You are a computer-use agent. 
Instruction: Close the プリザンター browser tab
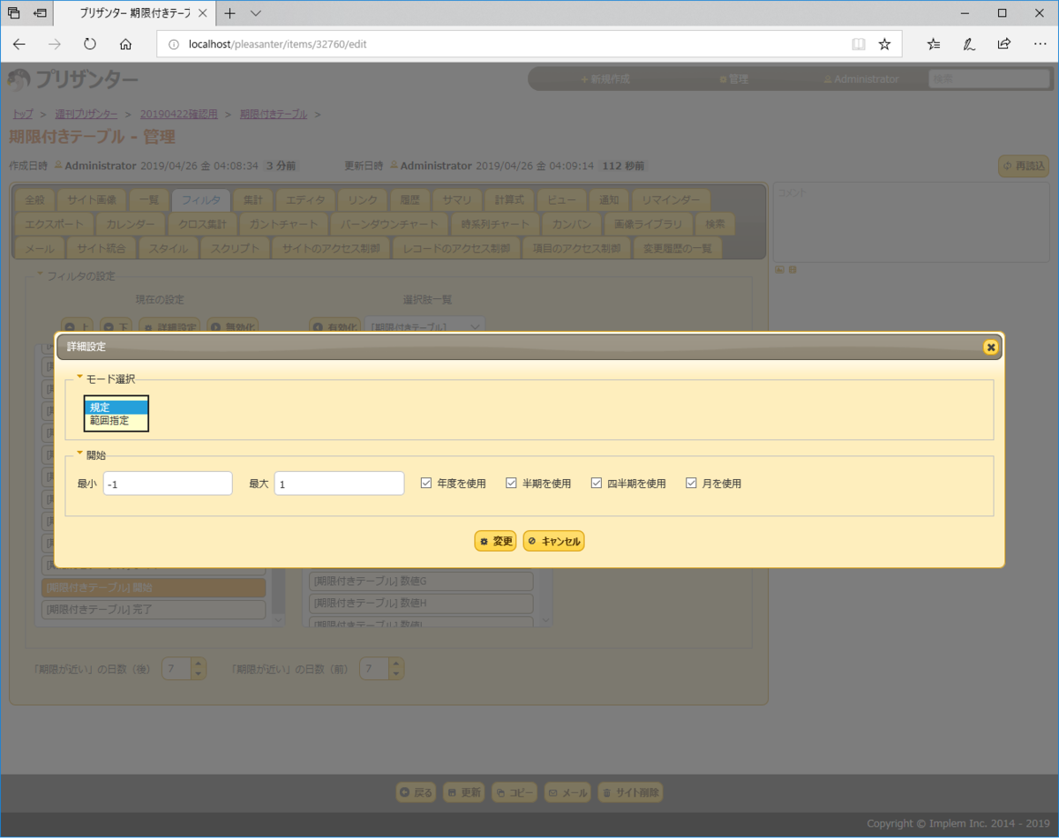coord(201,13)
